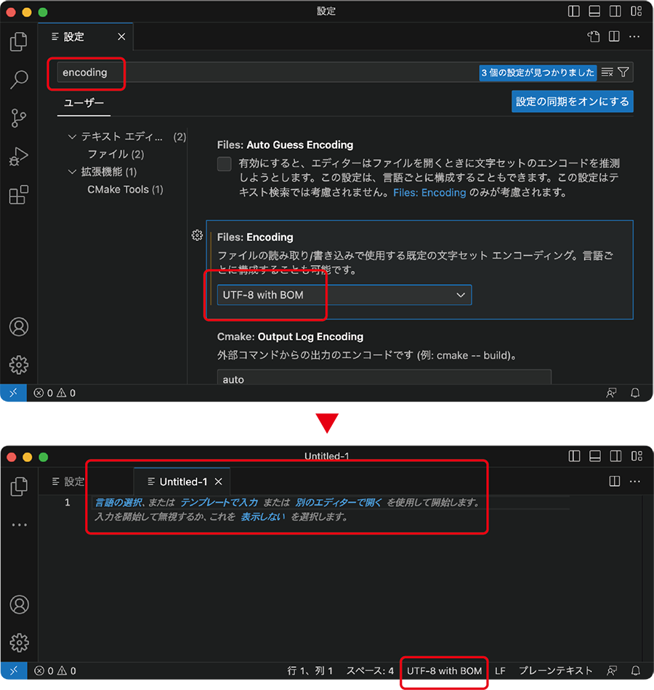The width and height of the screenshot is (654, 690).
Task: Open the Run and Debug view
Action: [x=18, y=156]
